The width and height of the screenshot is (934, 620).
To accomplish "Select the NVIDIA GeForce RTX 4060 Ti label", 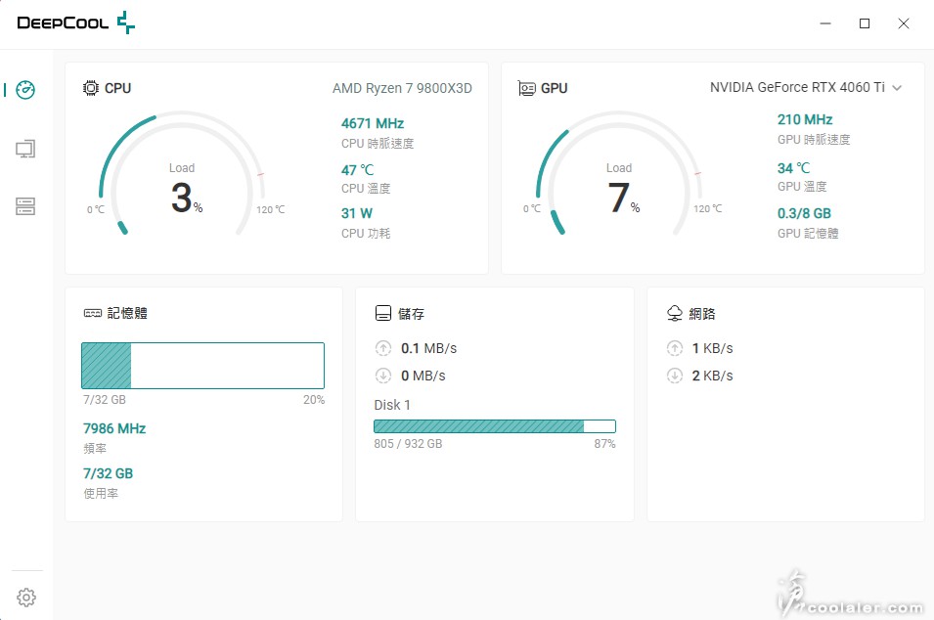I will [797, 88].
